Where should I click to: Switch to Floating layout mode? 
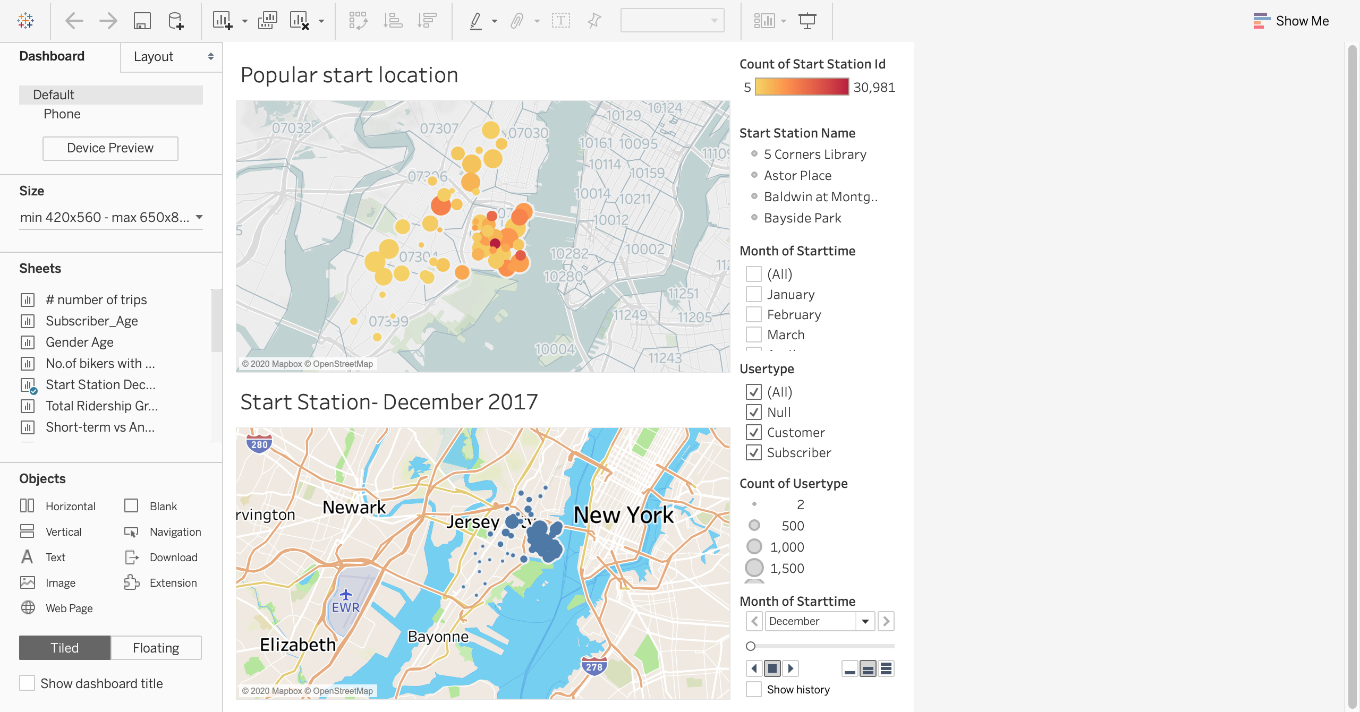point(156,648)
